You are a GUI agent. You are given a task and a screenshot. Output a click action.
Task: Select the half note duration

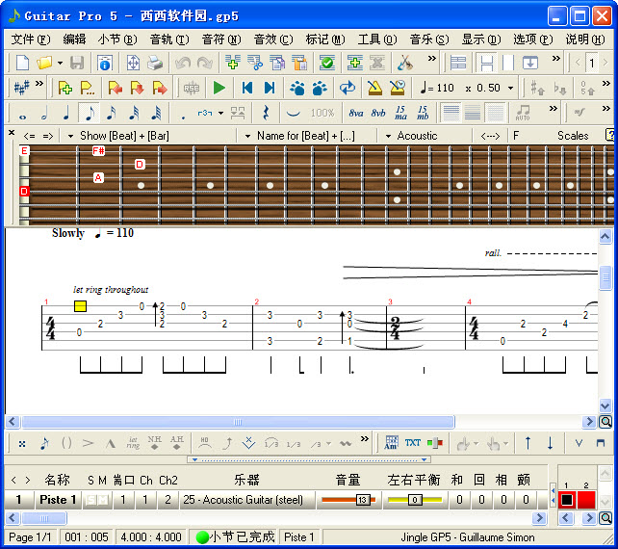44,114
